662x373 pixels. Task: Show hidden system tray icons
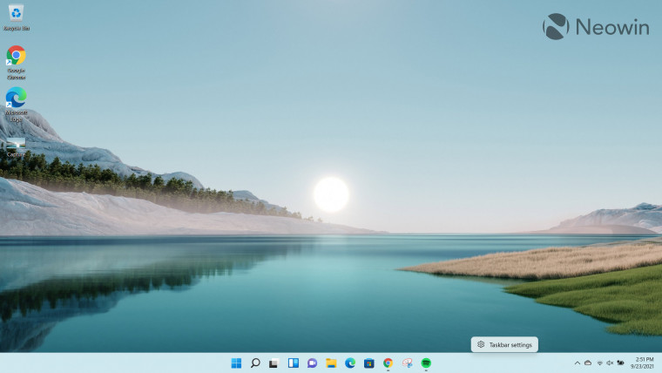(578, 363)
